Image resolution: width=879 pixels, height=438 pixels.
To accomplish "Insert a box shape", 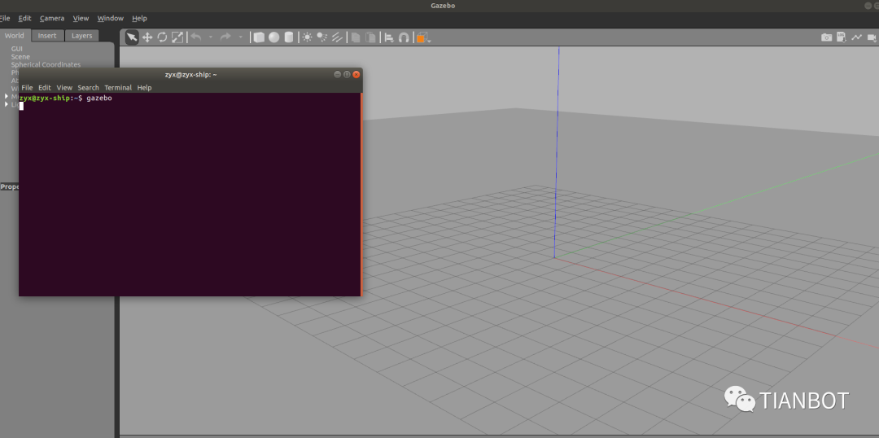I will [259, 37].
